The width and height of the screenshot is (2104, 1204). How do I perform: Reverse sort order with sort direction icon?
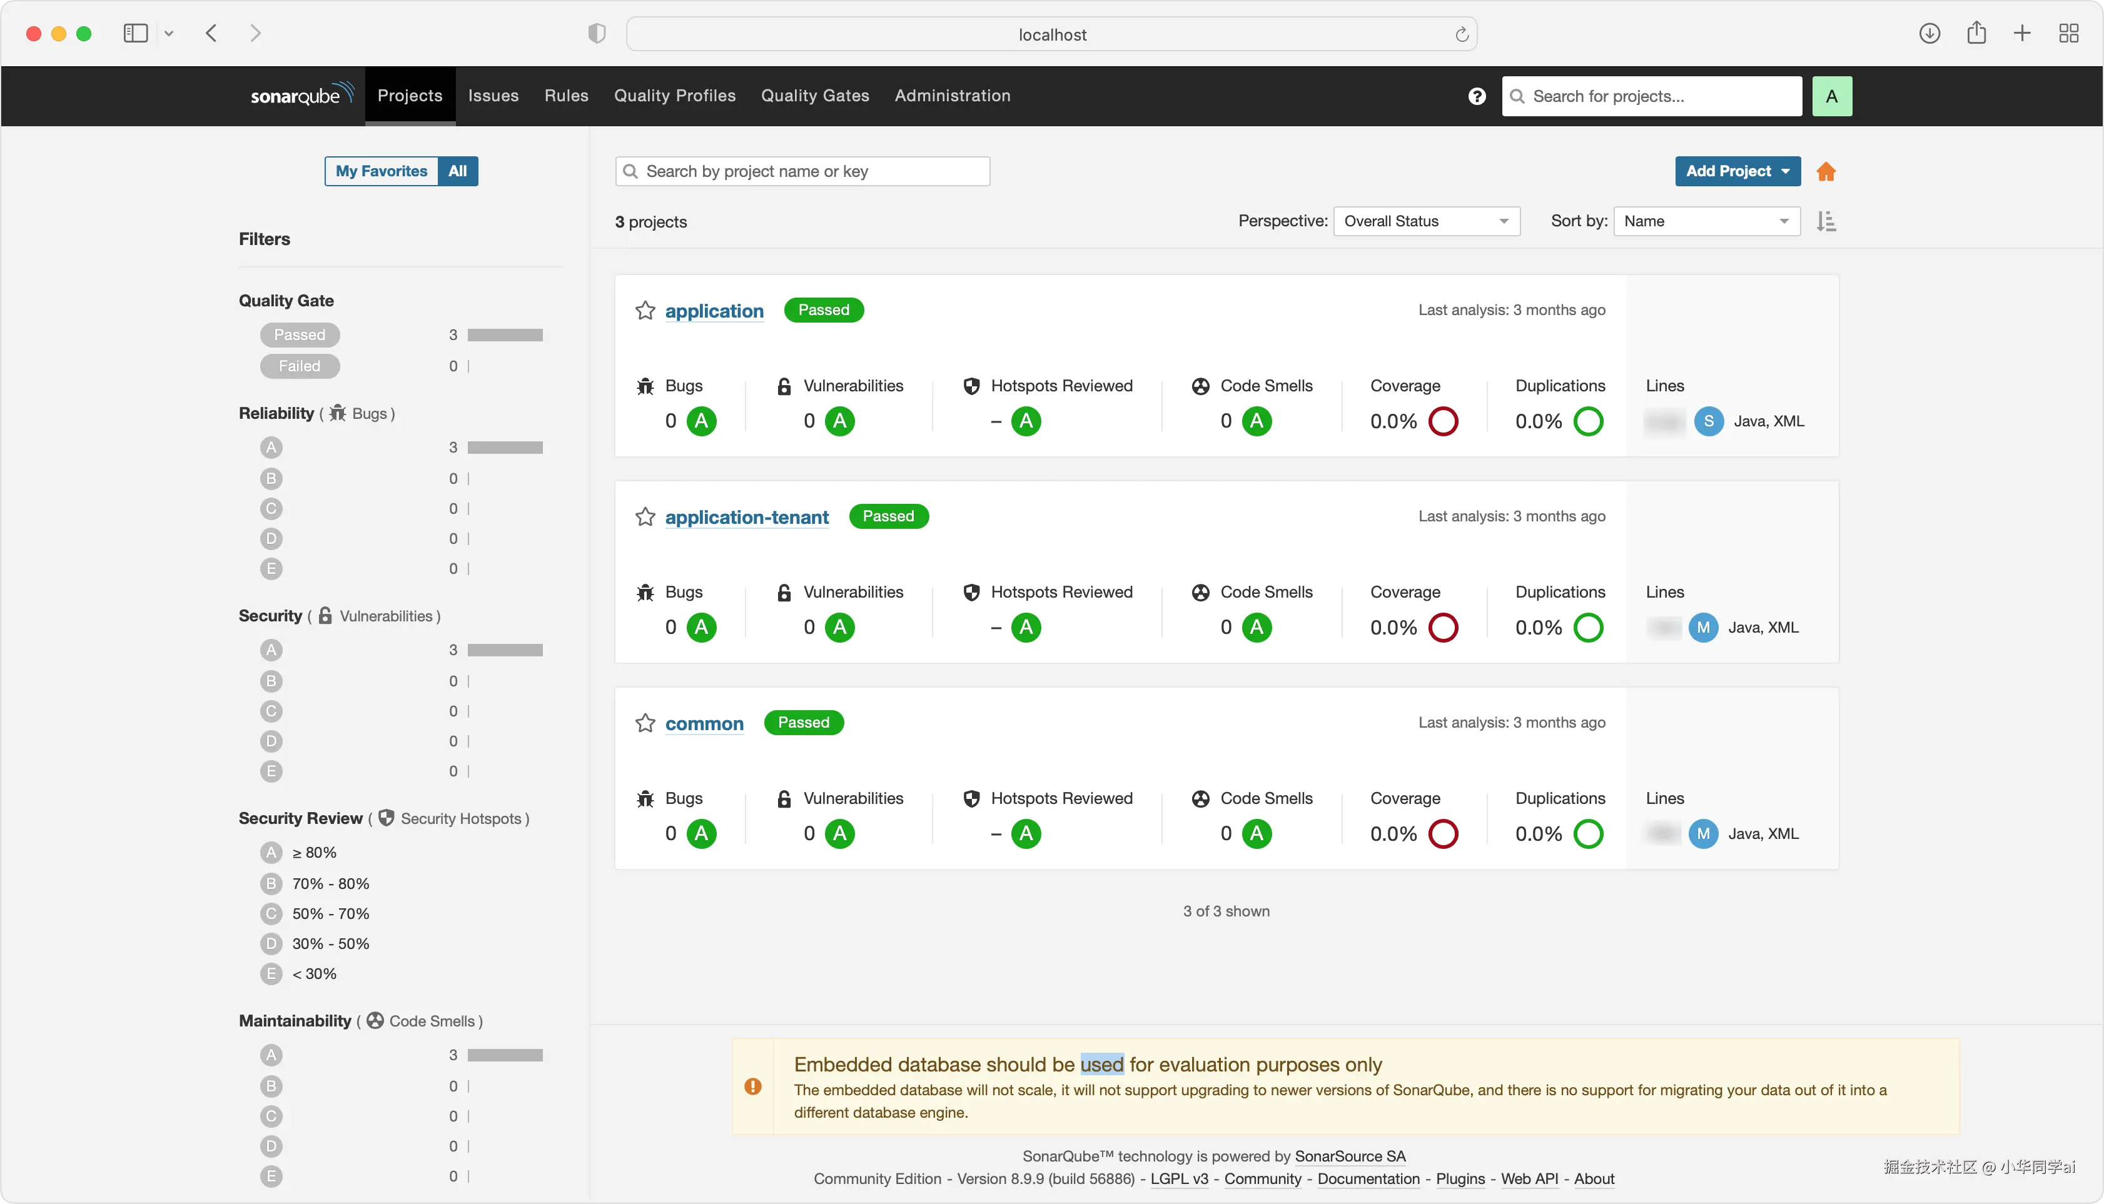click(1826, 222)
